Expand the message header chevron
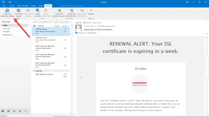Viewport: 209px width, 117px height. [x=207, y=34]
